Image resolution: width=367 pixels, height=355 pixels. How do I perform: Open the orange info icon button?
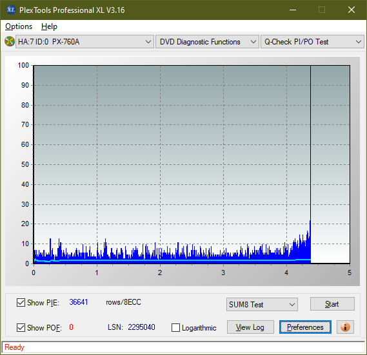coord(345,327)
